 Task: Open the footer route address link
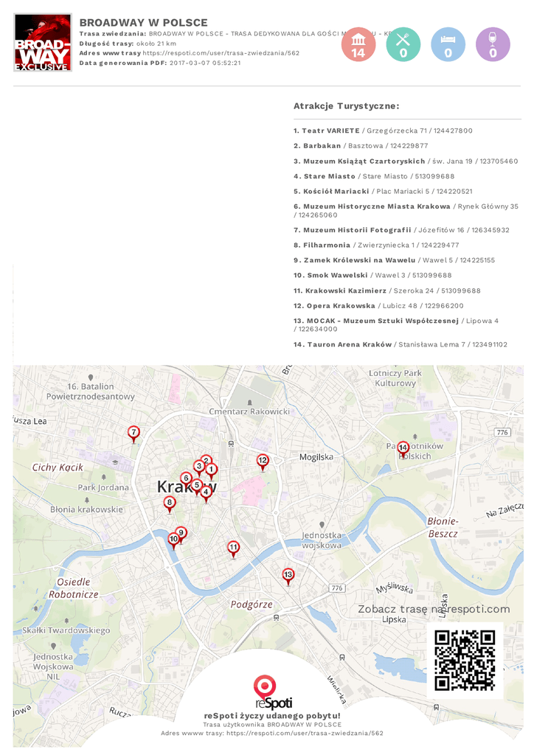(304, 734)
